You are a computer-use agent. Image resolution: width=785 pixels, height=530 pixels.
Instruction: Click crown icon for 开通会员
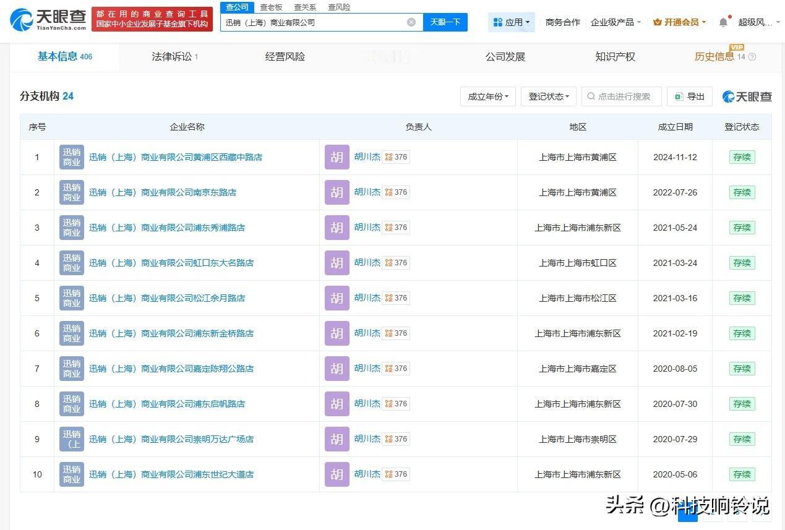tap(657, 22)
